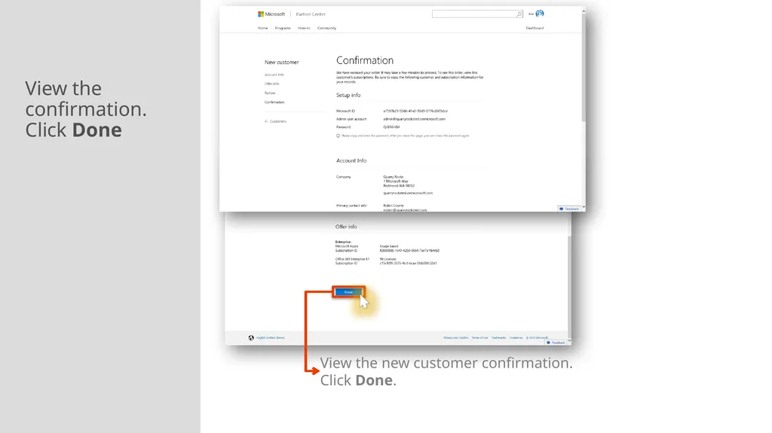Click the upper window scrollbar thumb

[x=584, y=66]
